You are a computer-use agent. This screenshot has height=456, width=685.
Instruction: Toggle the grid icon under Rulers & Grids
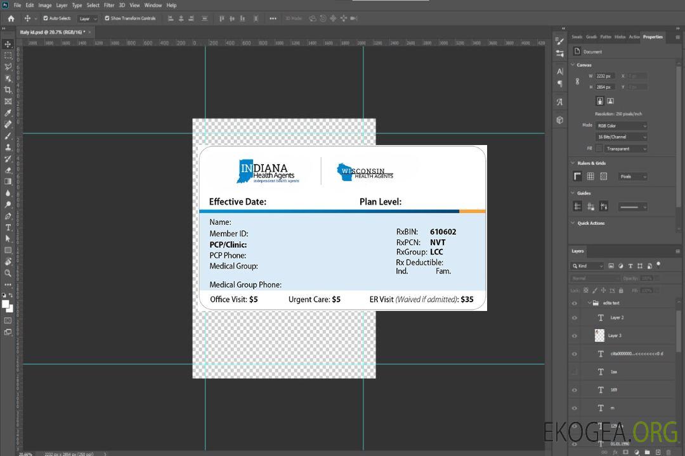590,177
